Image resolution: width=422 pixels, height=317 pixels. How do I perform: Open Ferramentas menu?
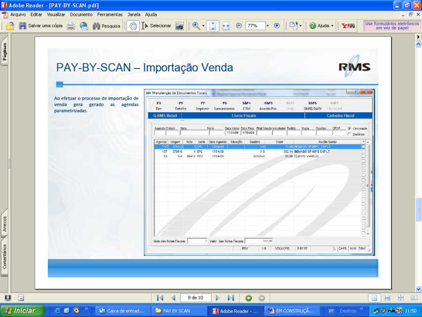[110, 15]
